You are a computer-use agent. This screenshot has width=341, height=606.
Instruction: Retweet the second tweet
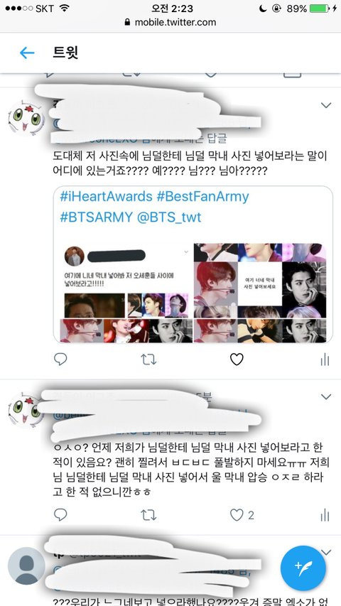click(x=148, y=515)
